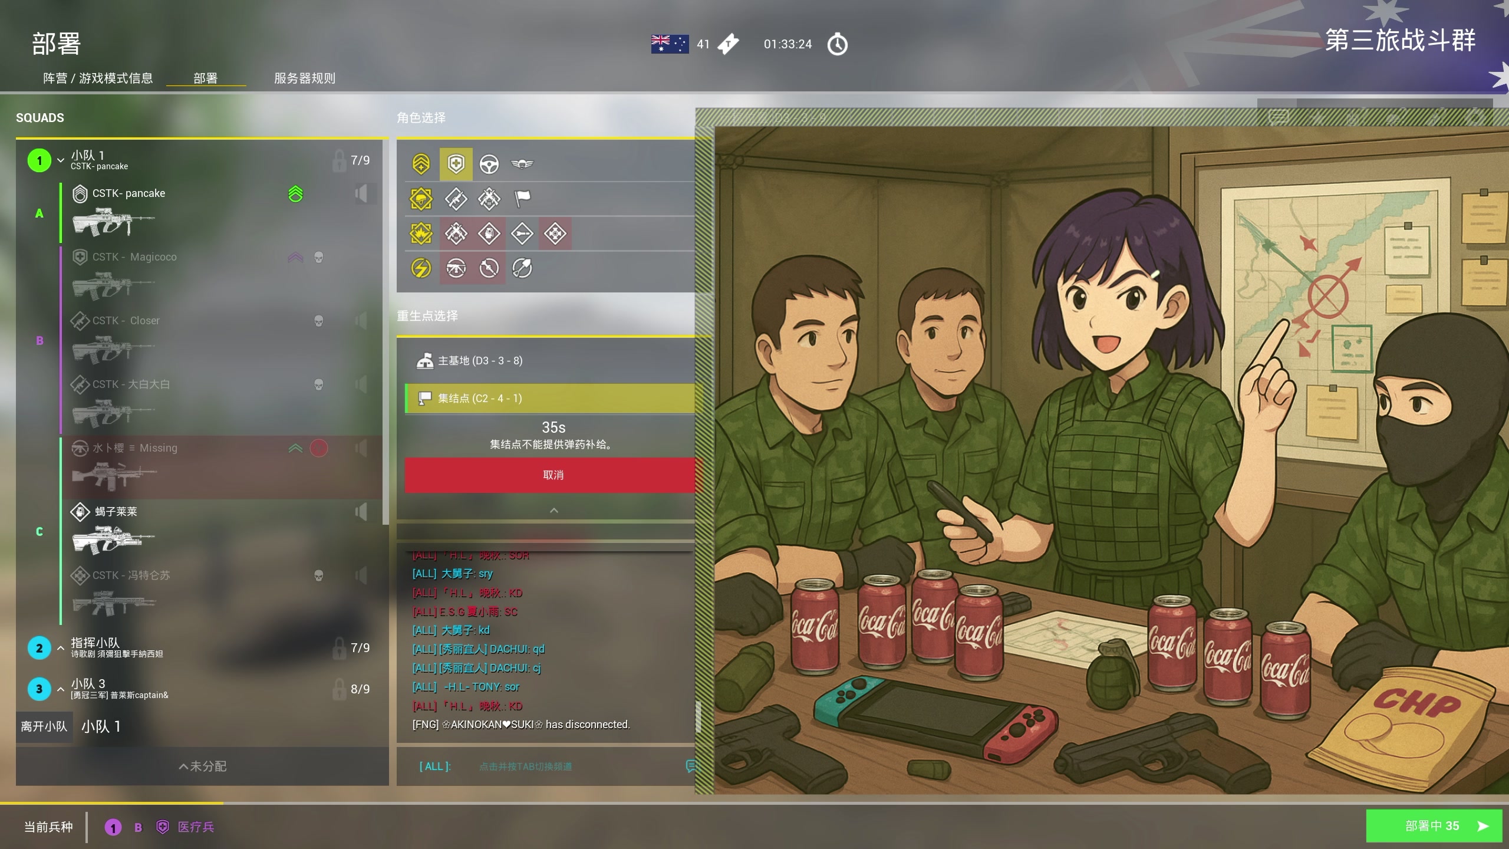Mute CSTK - Closer voice speaker
This screenshot has height=849, width=1509.
[361, 321]
